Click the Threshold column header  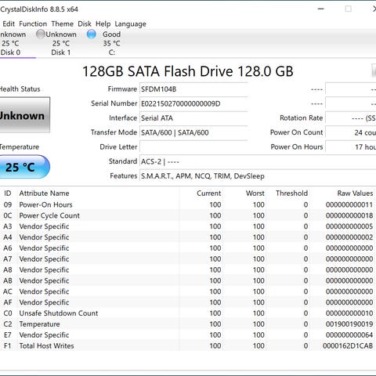[288, 193]
